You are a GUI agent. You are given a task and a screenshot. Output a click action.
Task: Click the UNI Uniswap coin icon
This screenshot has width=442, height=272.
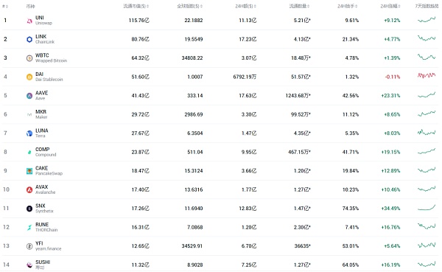coord(29,21)
